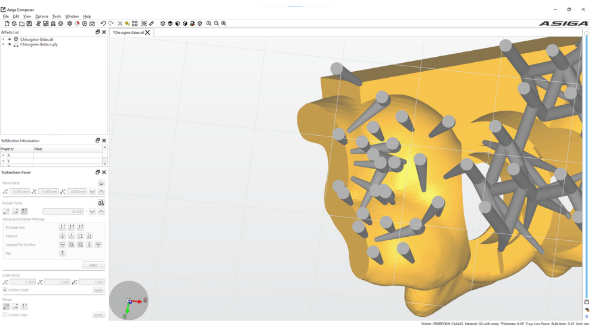Click the rotation angle field showing 45.000
Viewport: 591px width, 333px height.
[63, 212]
